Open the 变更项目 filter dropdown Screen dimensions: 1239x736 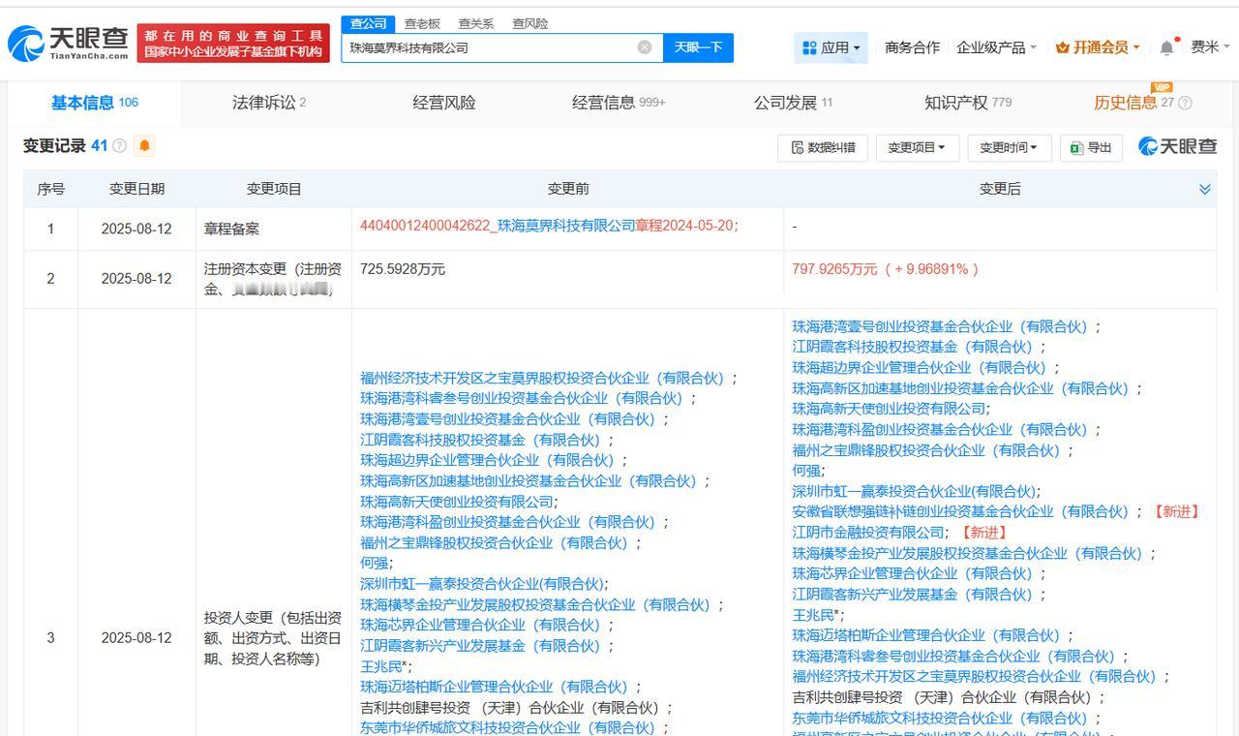(x=917, y=147)
